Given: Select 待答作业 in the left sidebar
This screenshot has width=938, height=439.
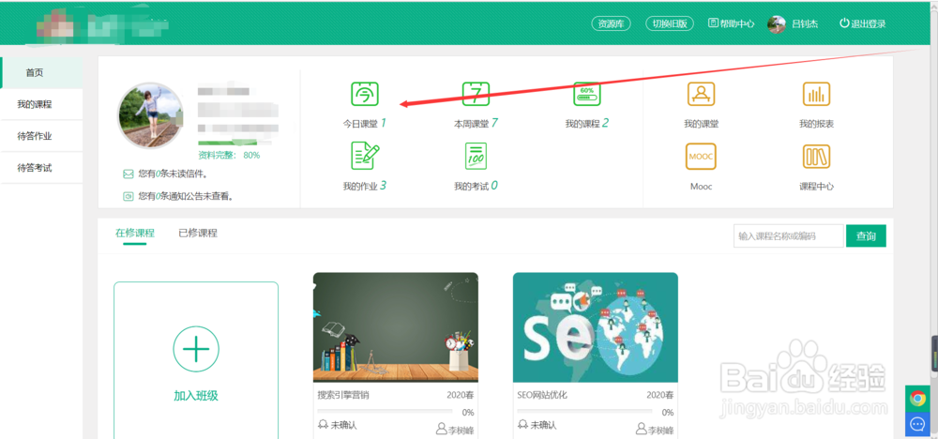Looking at the screenshot, I should point(41,136).
